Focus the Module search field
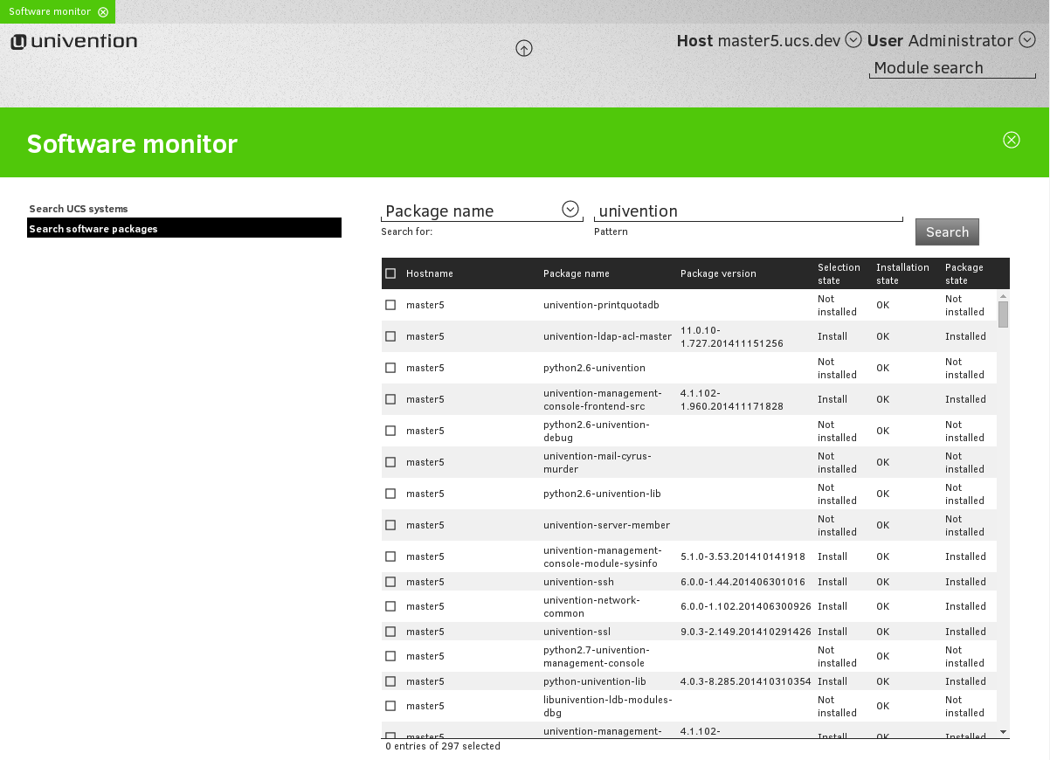 tap(951, 68)
